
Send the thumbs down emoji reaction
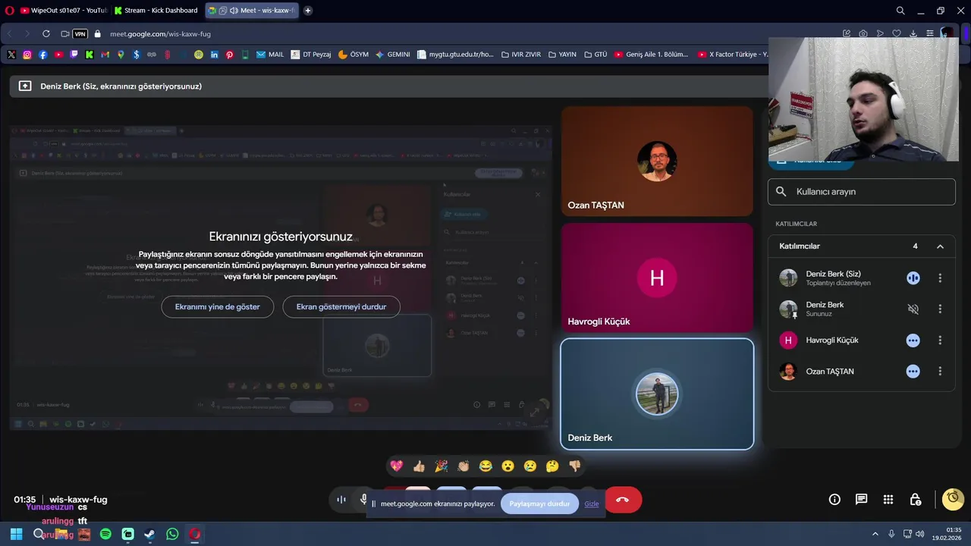tap(574, 466)
